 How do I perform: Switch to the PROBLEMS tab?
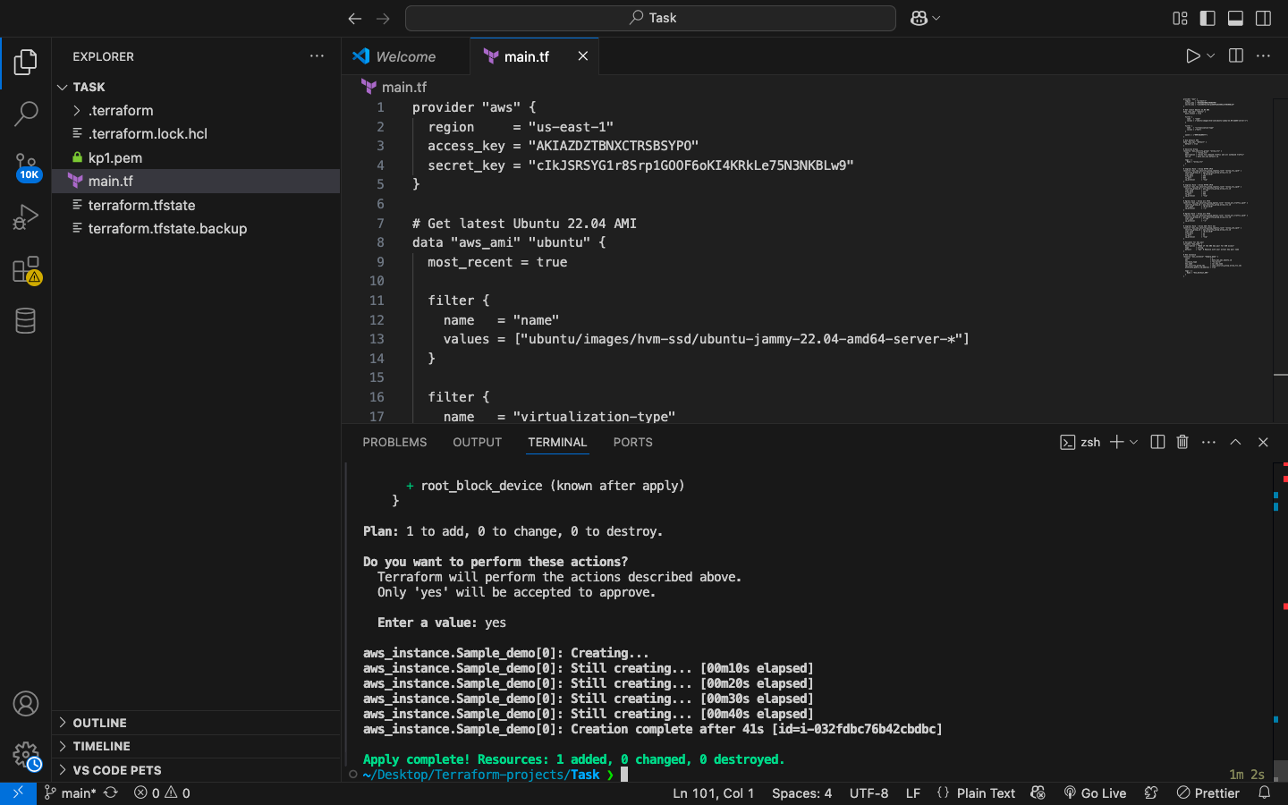click(x=394, y=442)
